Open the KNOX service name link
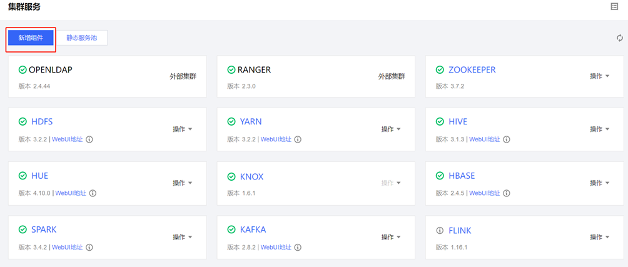The height and width of the screenshot is (267, 628). [251, 177]
